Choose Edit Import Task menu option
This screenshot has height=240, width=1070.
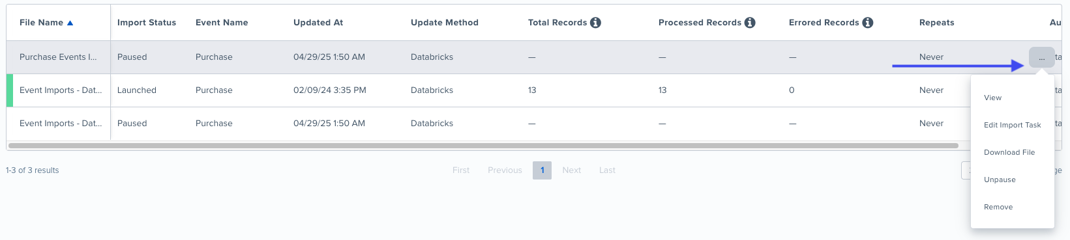(1012, 125)
